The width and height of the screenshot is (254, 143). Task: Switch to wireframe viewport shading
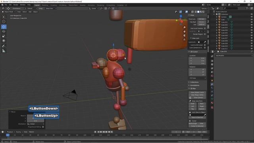pyautogui.click(x=196, y=12)
